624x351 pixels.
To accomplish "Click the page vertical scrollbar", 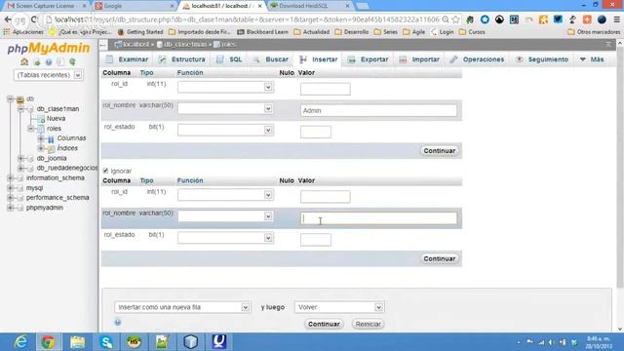I will coord(620,166).
